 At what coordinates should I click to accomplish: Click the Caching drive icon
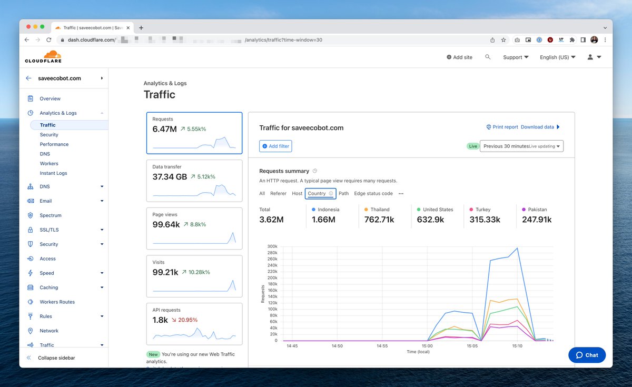30,287
